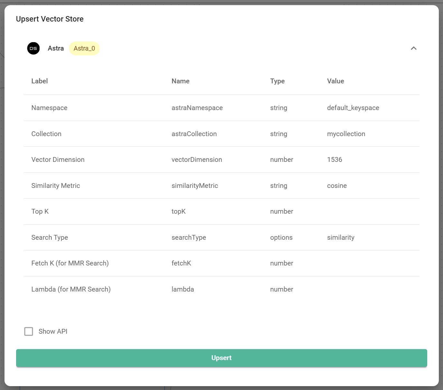
Task: Select the default_keyspace value cell
Action: (x=353, y=108)
